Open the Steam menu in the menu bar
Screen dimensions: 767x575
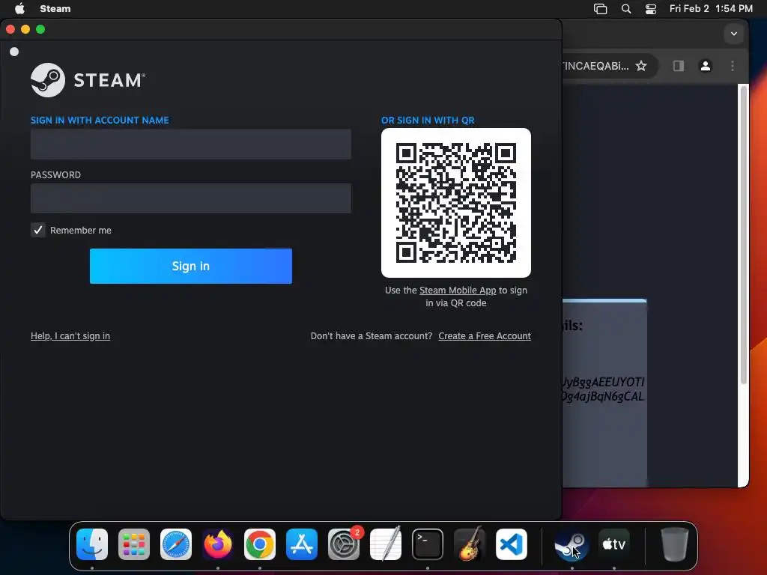tap(55, 8)
